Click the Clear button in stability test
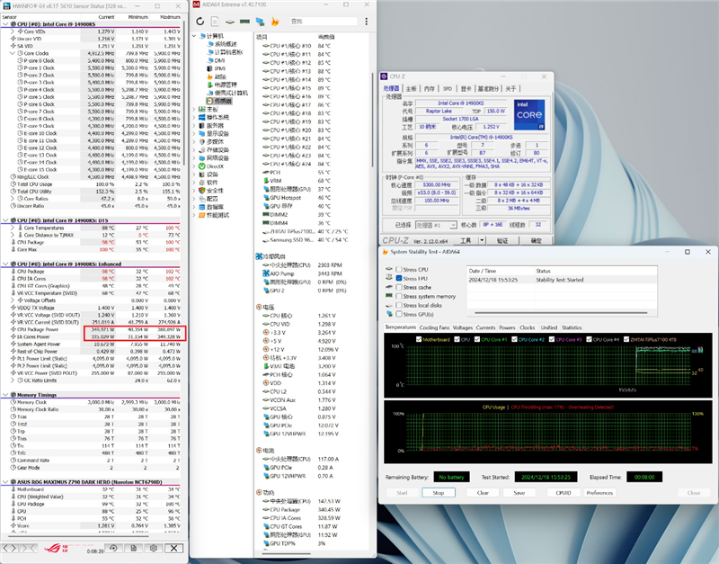719x564 pixels. (x=483, y=492)
